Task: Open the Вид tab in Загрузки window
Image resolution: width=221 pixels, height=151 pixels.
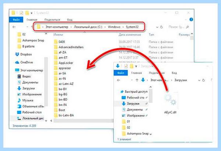Action: tap(174, 73)
